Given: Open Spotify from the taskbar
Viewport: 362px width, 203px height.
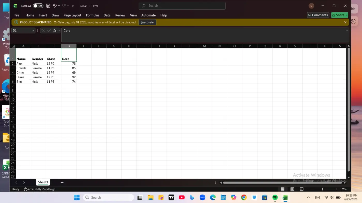Looking at the screenshot, I should tap(275, 198).
